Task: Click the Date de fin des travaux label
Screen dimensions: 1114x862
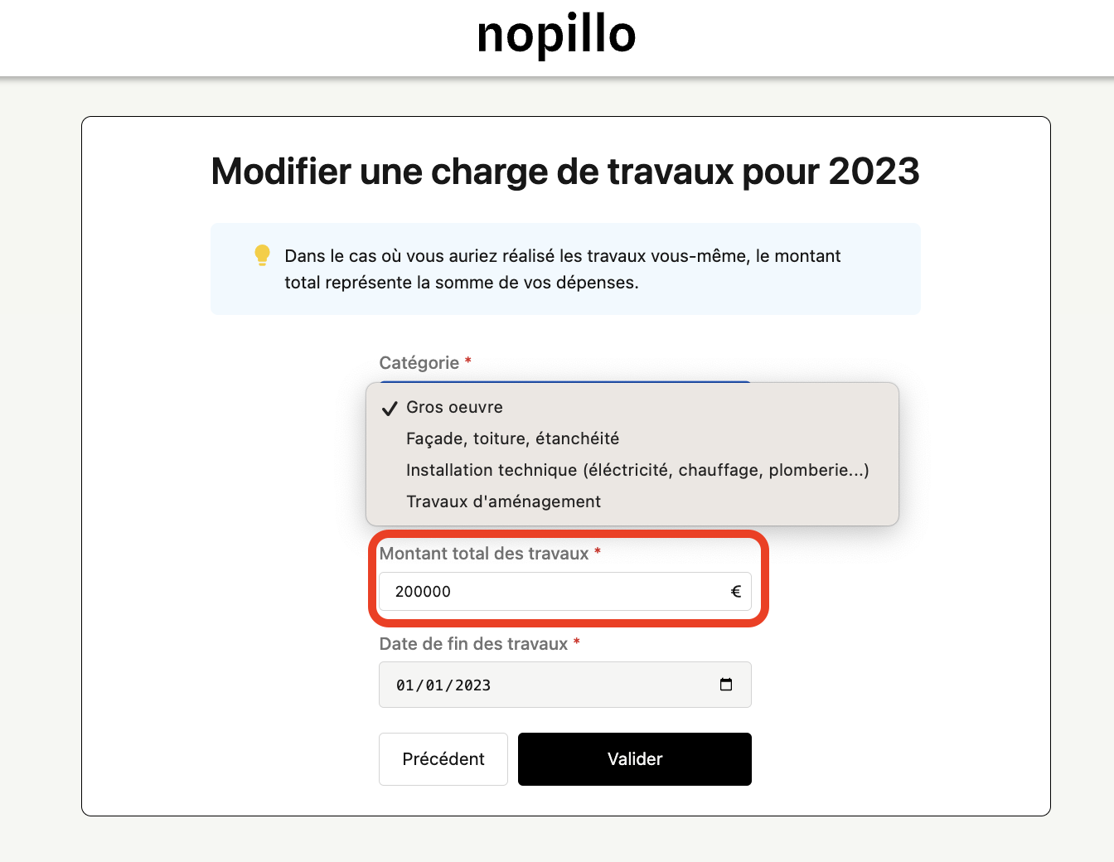Action: coord(473,644)
